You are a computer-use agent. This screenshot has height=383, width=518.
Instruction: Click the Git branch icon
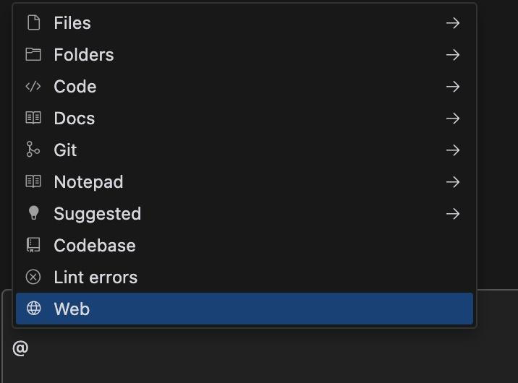[33, 150]
